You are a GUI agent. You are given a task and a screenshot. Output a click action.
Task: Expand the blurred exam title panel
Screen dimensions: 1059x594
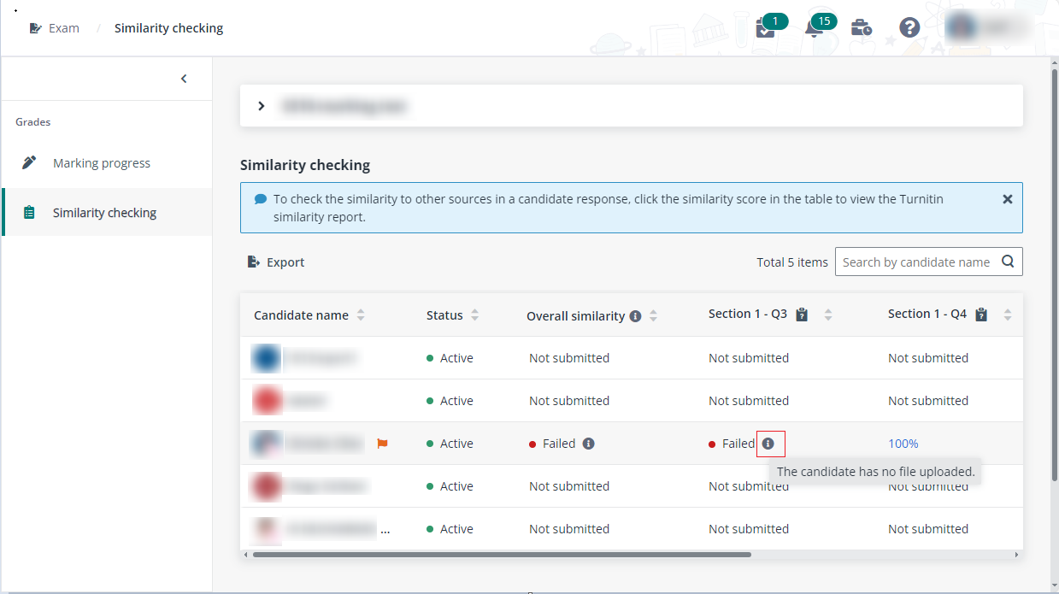262,106
